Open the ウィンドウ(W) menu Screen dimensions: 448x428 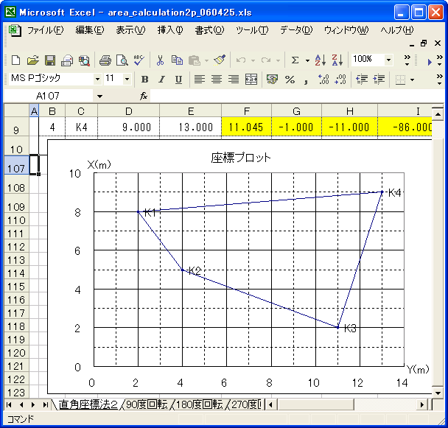coord(346,30)
